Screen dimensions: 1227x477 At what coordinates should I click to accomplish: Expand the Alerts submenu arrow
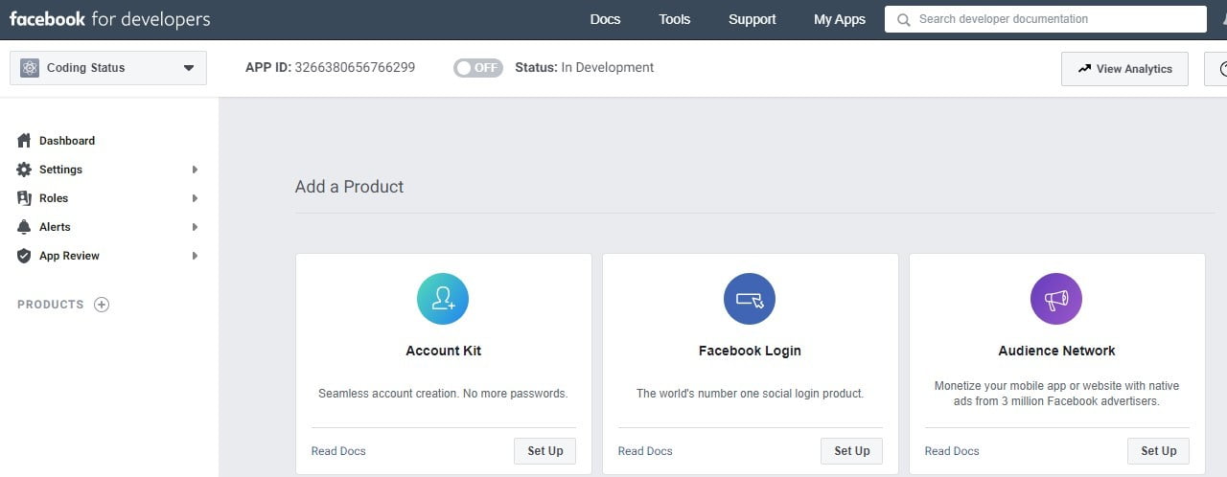tap(195, 227)
